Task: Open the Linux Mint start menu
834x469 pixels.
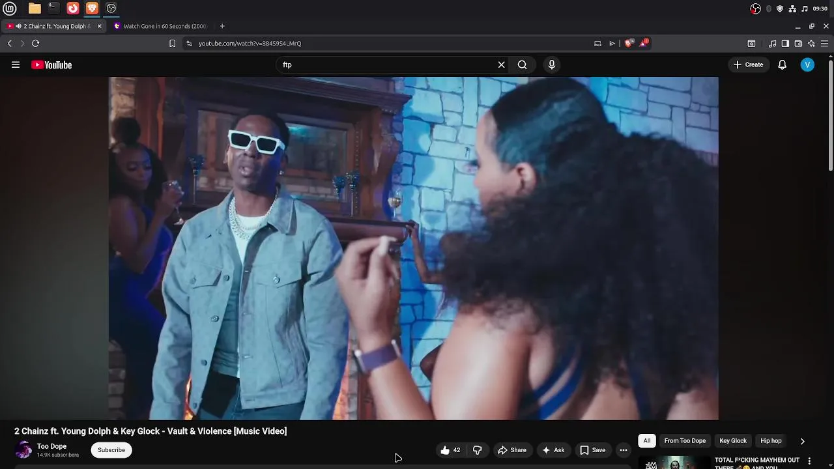Action: point(10,8)
